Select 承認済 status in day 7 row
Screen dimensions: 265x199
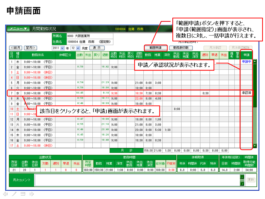pyautogui.click(x=246, y=93)
